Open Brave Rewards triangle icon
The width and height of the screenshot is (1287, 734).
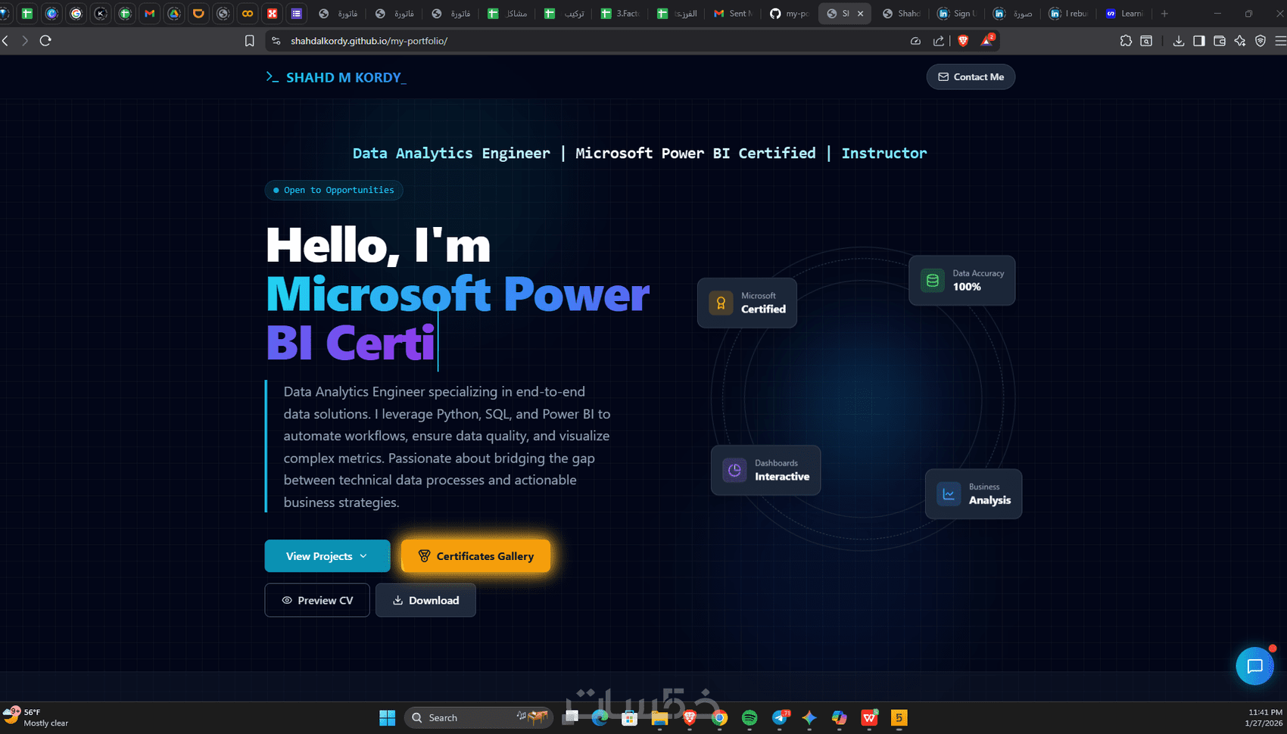(986, 41)
